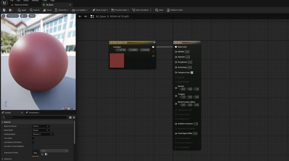The image size is (289, 161).
Task: Click the Pixel Depth Offset input pin
Action: point(176,133)
